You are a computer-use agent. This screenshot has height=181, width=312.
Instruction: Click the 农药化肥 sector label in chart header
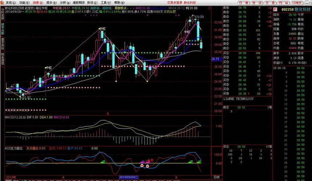170,12
